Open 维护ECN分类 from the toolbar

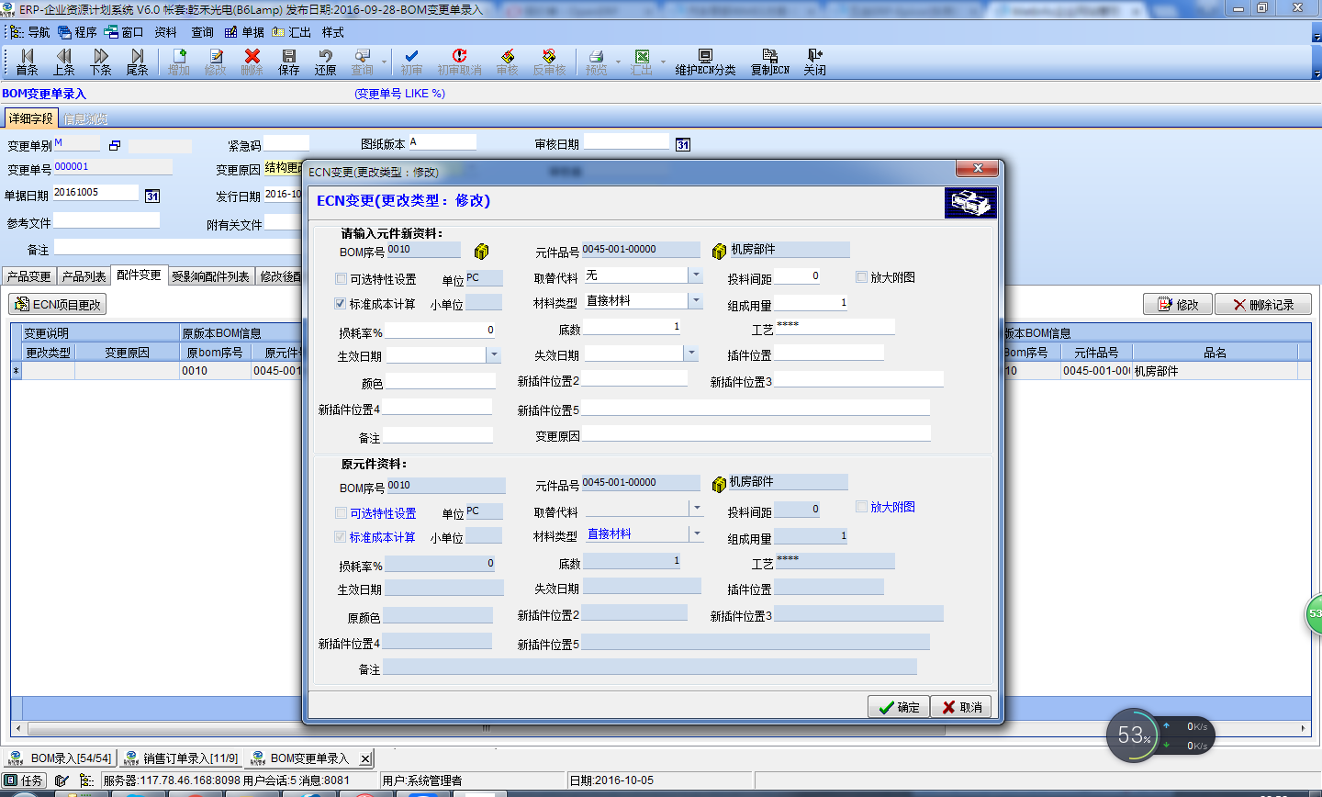[705, 62]
